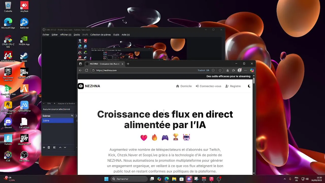Show hidden system tray icons chevron
This screenshot has width=325, height=183.
284,179
